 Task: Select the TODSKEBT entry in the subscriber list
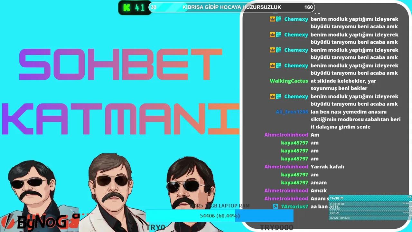point(370,204)
